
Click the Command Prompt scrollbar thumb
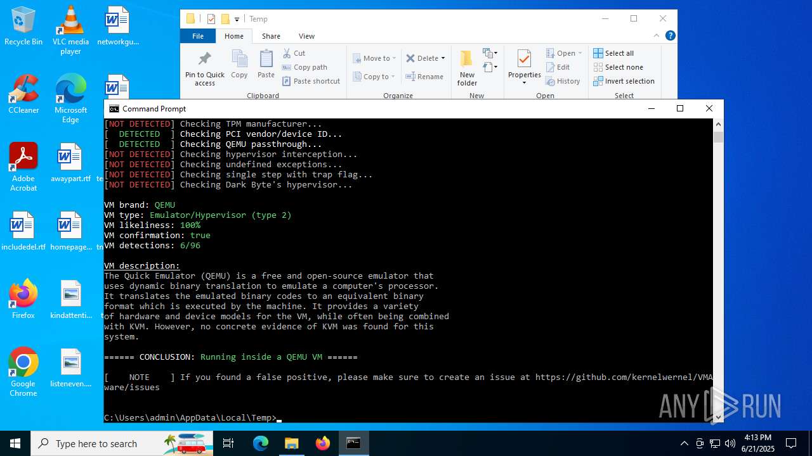click(x=718, y=137)
